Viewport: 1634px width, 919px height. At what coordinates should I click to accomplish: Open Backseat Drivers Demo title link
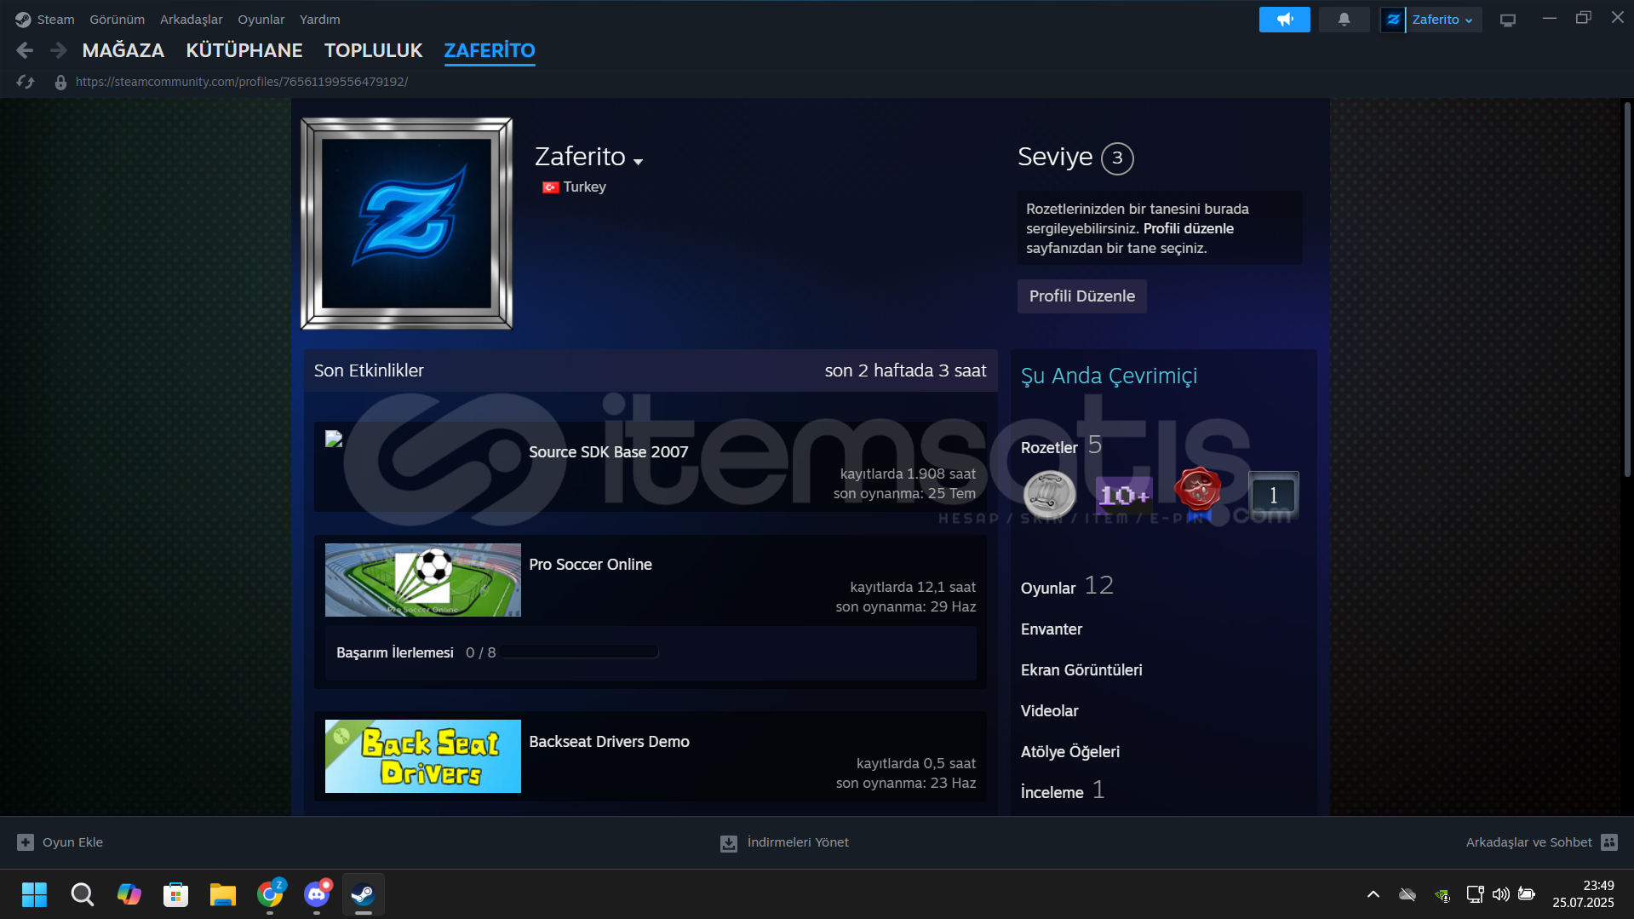(x=609, y=742)
